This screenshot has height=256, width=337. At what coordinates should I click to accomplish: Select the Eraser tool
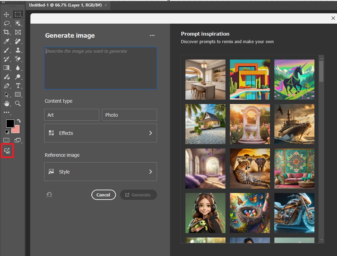tap(18, 59)
